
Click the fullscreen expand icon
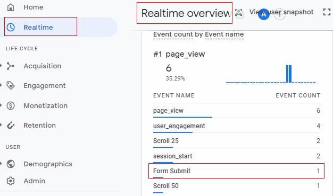click(327, 12)
